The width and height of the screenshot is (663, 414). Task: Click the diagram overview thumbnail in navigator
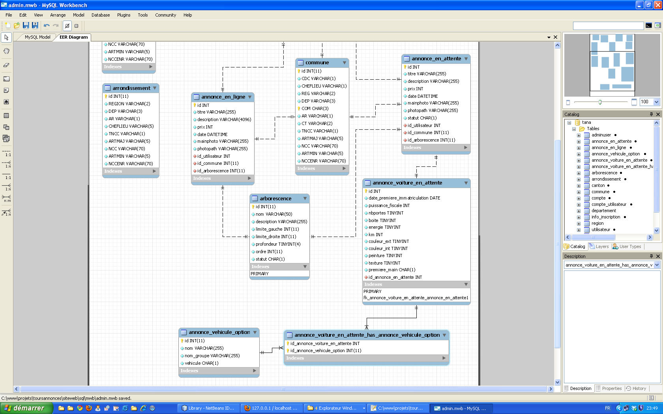612,65
